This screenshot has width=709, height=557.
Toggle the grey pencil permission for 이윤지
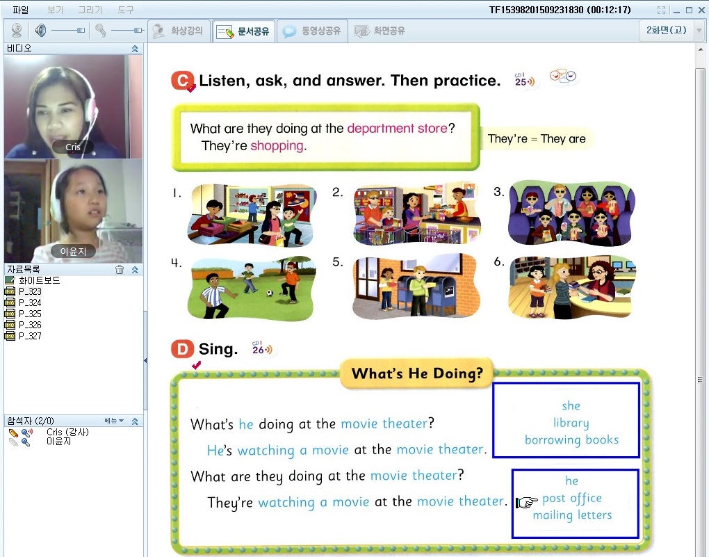pos(13,442)
